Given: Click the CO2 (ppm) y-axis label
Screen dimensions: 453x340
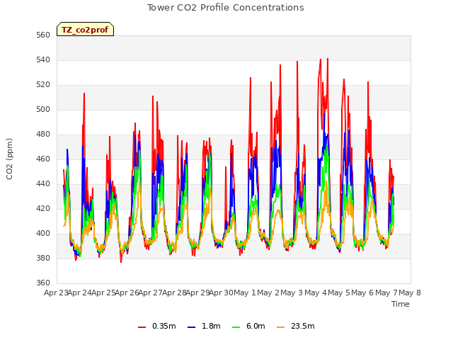Looking at the screenshot, I should click(9, 159).
